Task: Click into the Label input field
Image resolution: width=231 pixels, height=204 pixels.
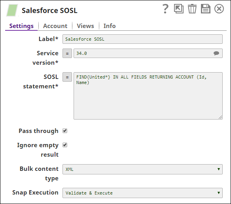Action: [x=142, y=39]
